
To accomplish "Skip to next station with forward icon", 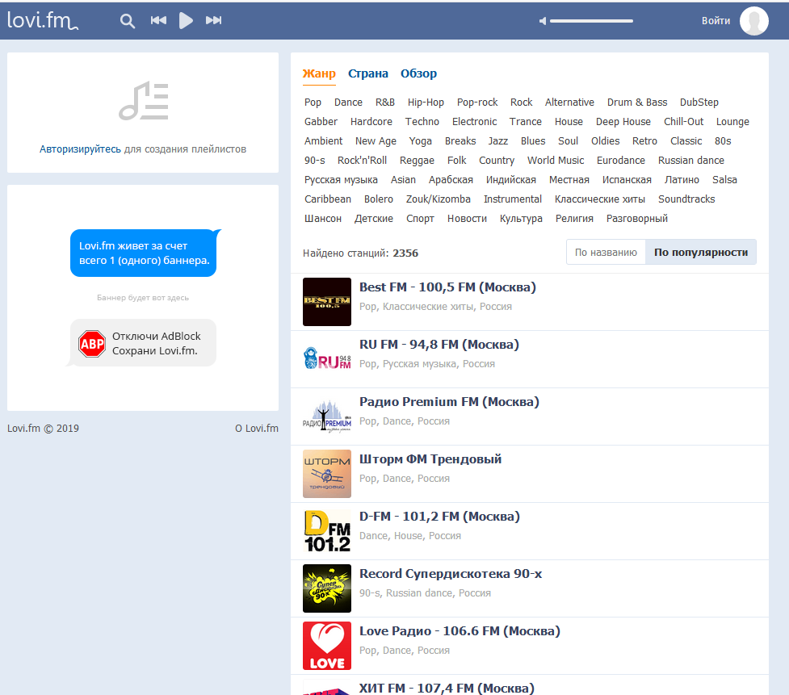I will click(213, 20).
